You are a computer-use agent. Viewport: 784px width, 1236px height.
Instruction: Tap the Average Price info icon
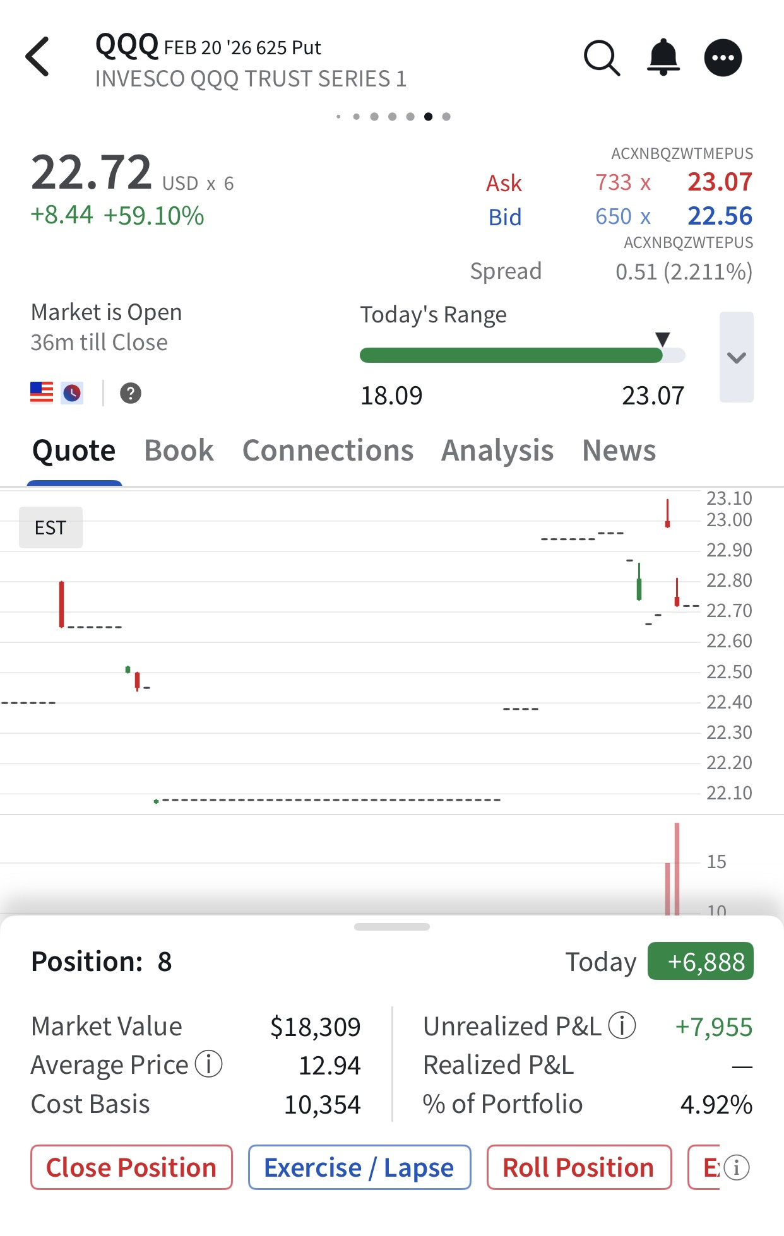click(x=208, y=1064)
